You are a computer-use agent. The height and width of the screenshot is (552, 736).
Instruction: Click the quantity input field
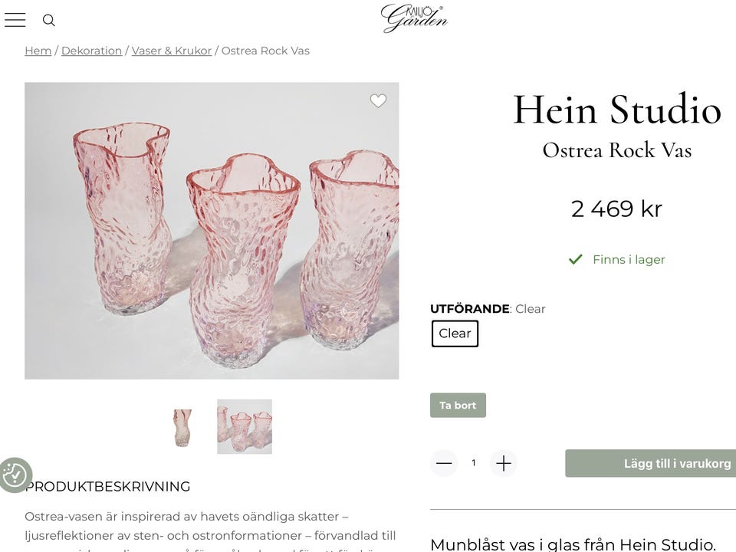[x=473, y=463]
